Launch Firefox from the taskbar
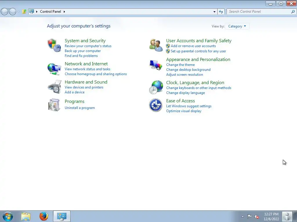This screenshot has width=297, height=222. pyautogui.click(x=44, y=216)
